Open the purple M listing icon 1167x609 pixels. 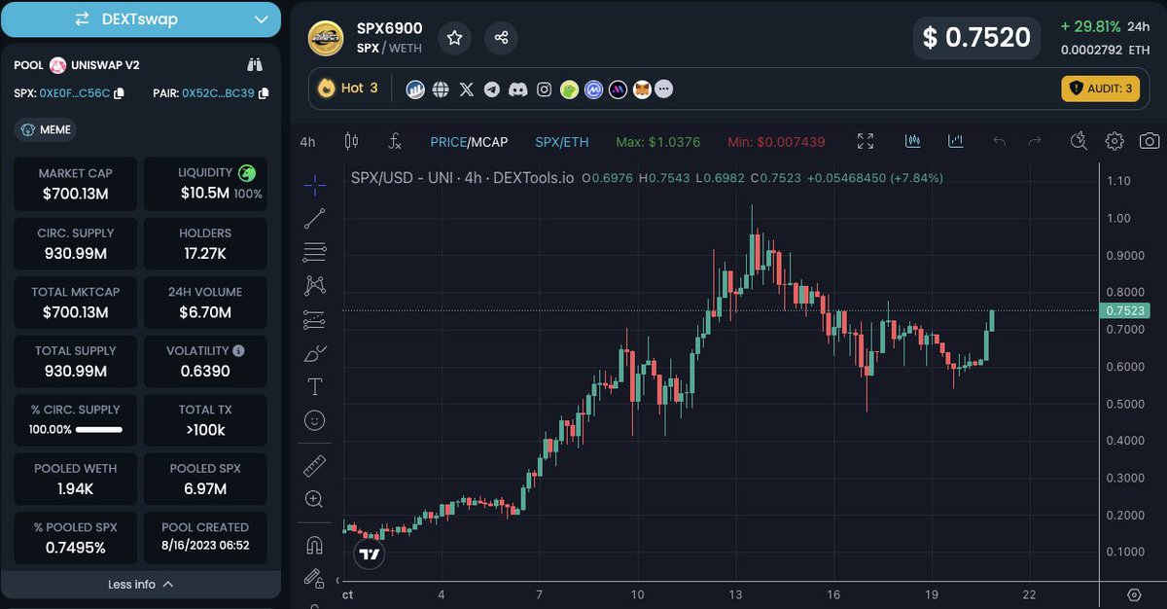coord(618,90)
